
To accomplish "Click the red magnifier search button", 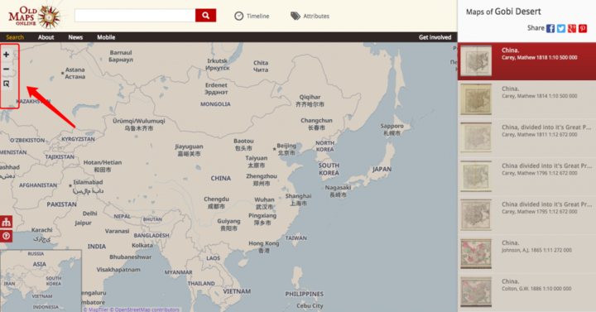I will coord(205,16).
